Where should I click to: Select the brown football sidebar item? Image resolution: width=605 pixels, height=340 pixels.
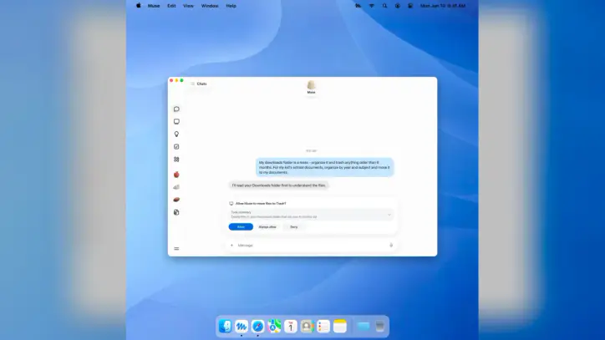176,200
